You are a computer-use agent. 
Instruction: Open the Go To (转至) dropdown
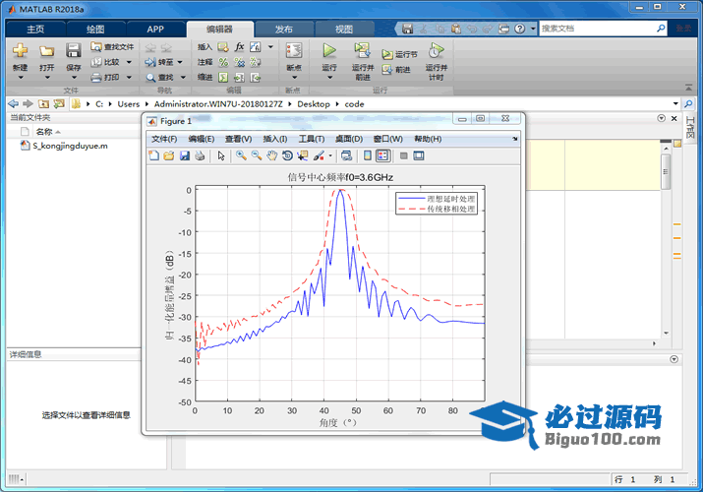tap(180, 62)
